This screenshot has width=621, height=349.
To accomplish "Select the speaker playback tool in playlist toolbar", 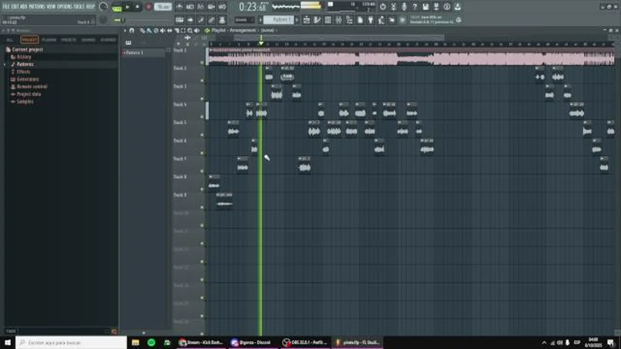I will coord(196,30).
